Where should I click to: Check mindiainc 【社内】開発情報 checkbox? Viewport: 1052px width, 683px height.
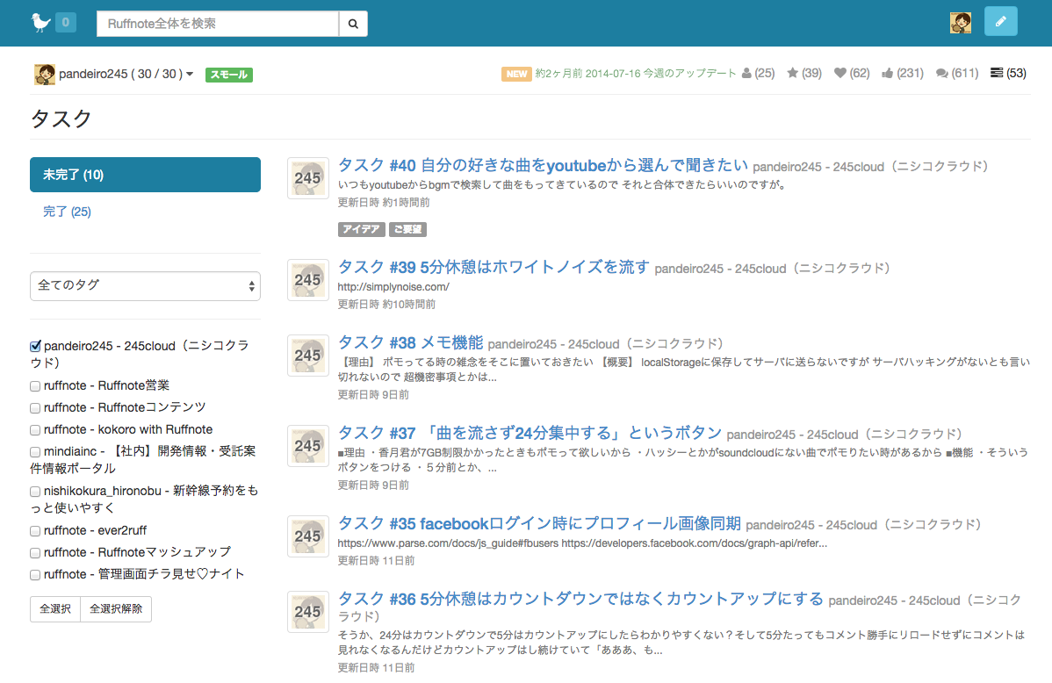[x=35, y=452]
